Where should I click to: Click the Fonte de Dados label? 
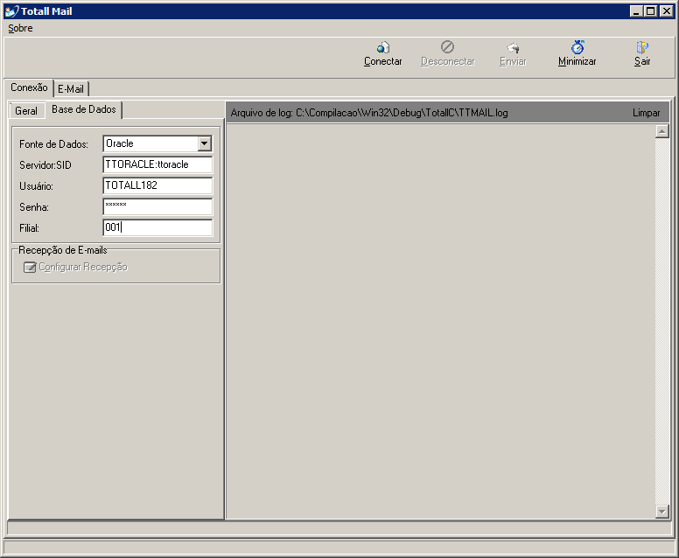click(53, 144)
